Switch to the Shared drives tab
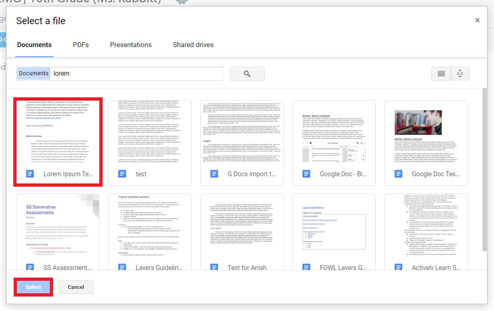 (193, 45)
